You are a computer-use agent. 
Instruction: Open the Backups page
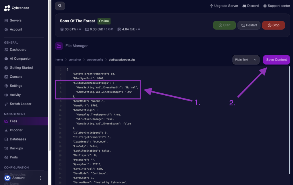(x=16, y=148)
